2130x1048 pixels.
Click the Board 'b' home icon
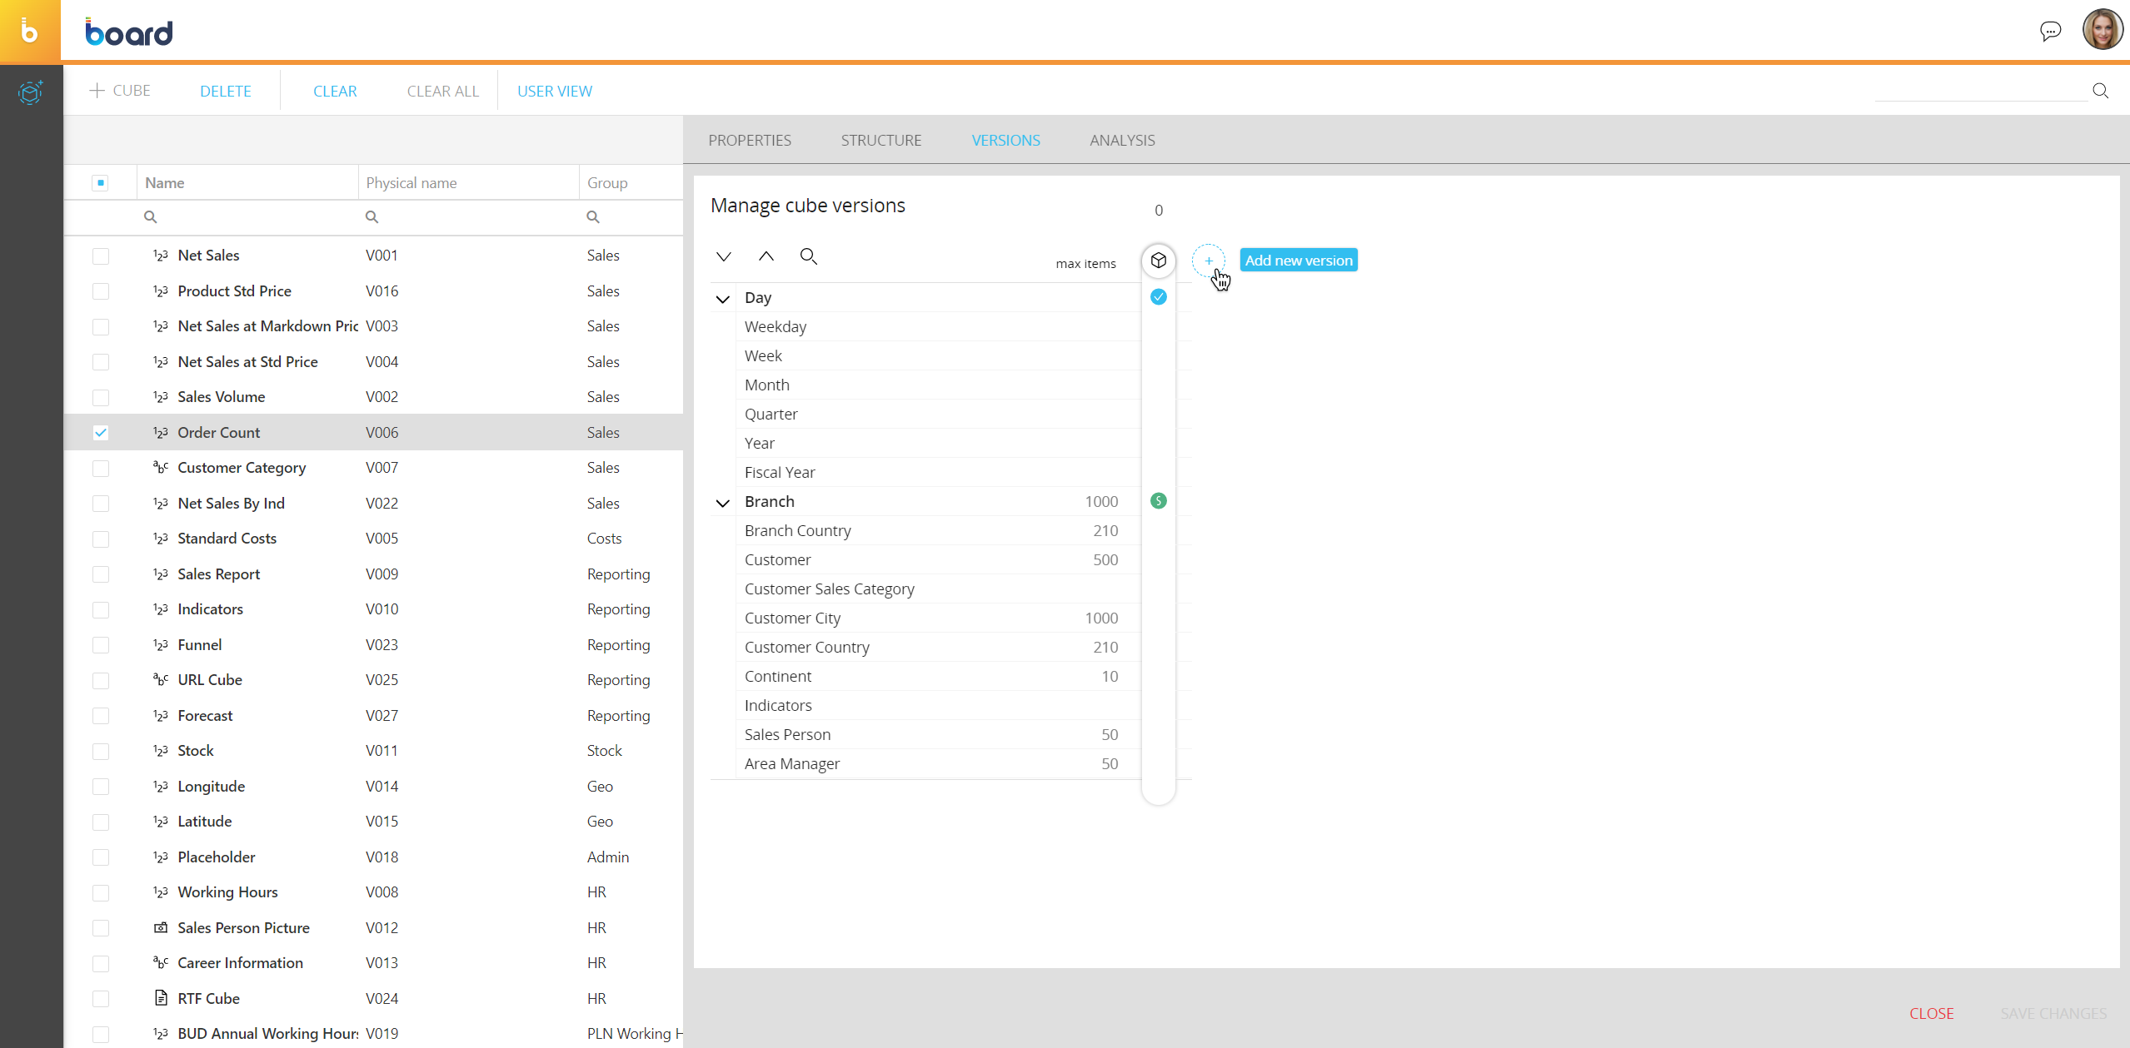point(30,32)
